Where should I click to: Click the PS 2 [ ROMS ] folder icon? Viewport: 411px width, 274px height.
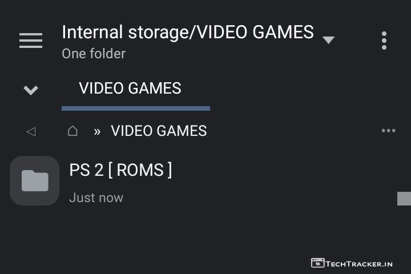[x=35, y=180]
